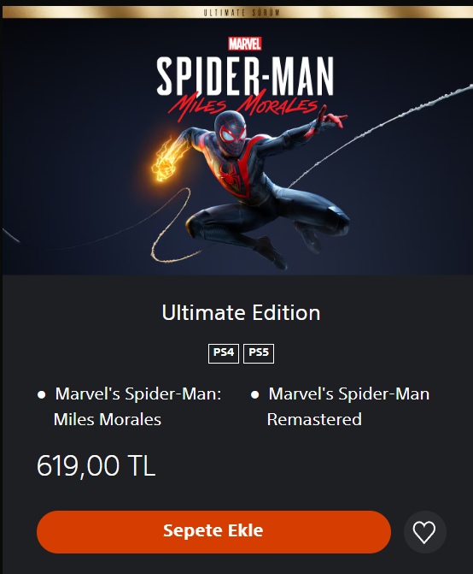Click the Sepete Ekle button

pos(213,532)
